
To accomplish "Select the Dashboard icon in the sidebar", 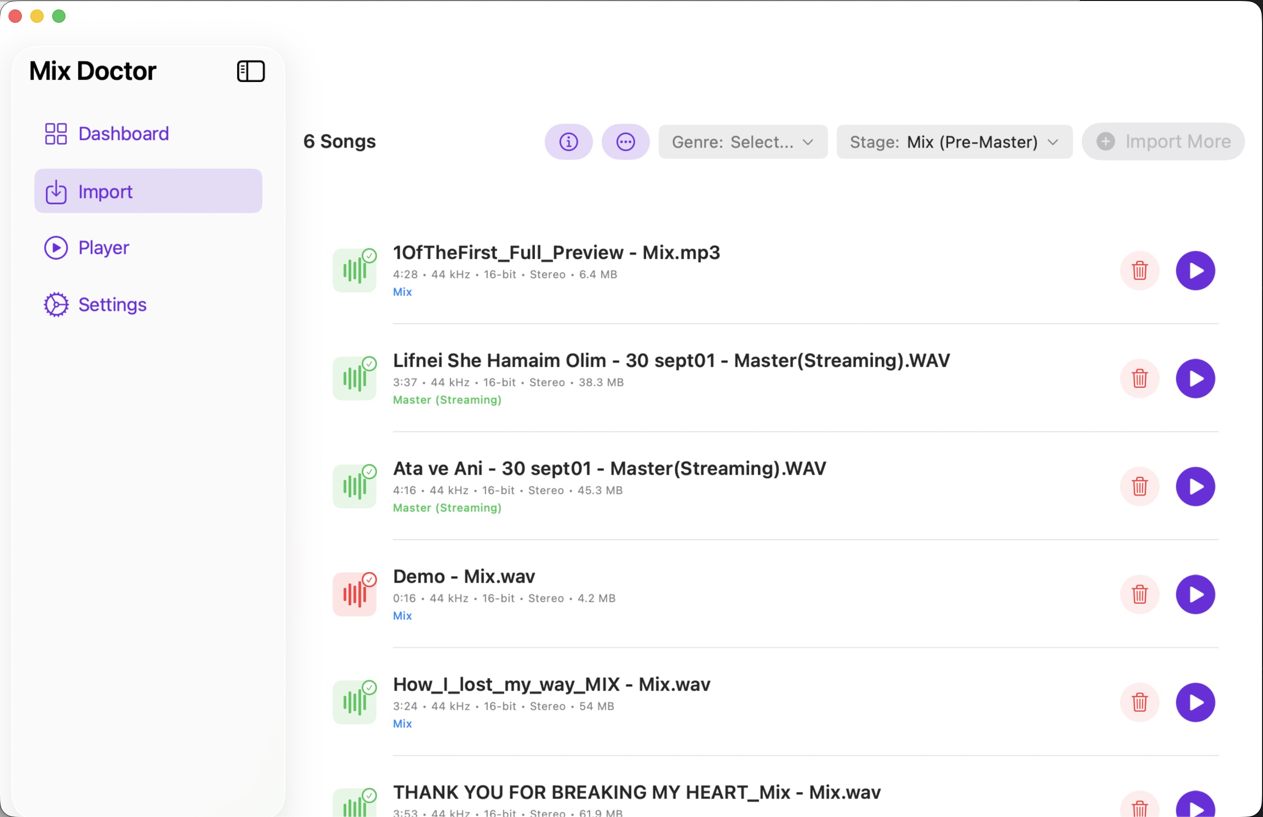I will tap(56, 134).
